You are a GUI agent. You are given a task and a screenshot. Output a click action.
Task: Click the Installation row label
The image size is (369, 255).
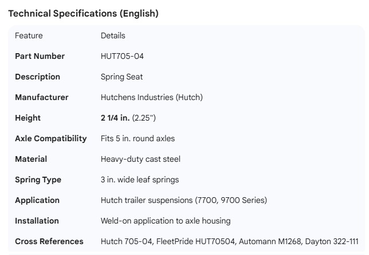pyautogui.click(x=37, y=221)
